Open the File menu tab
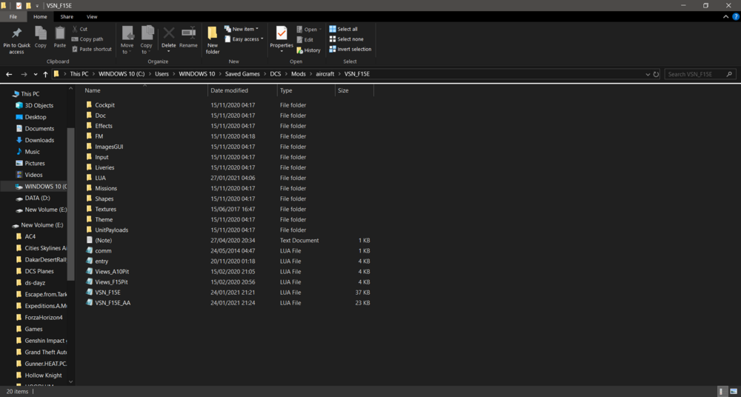 pyautogui.click(x=13, y=16)
